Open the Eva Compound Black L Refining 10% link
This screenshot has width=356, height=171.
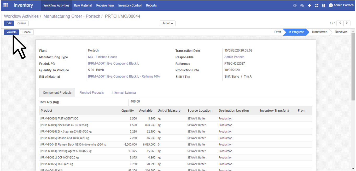[124, 77]
